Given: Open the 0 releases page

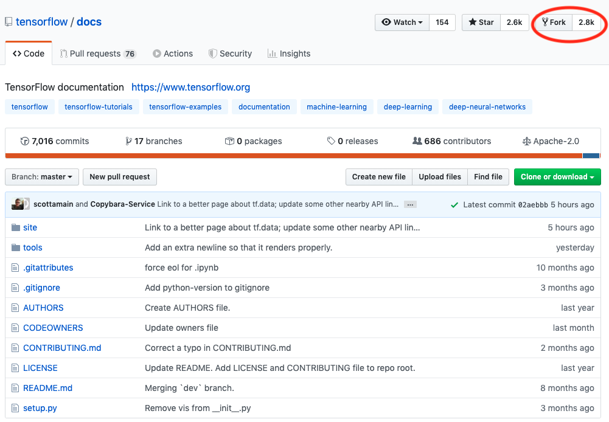Looking at the screenshot, I should tap(352, 141).
